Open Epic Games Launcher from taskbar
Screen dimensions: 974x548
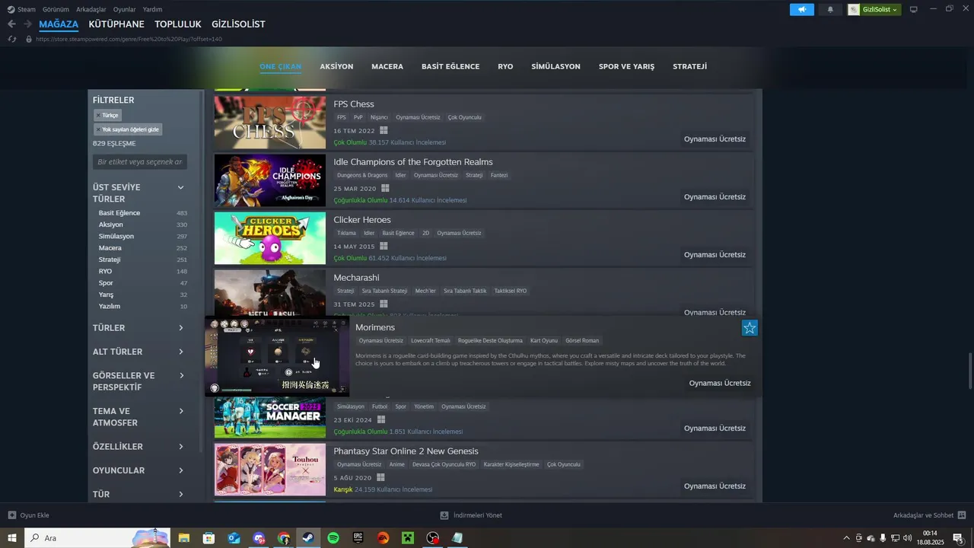pos(358,538)
